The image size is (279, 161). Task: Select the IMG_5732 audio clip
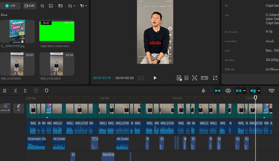[x=256, y=127]
